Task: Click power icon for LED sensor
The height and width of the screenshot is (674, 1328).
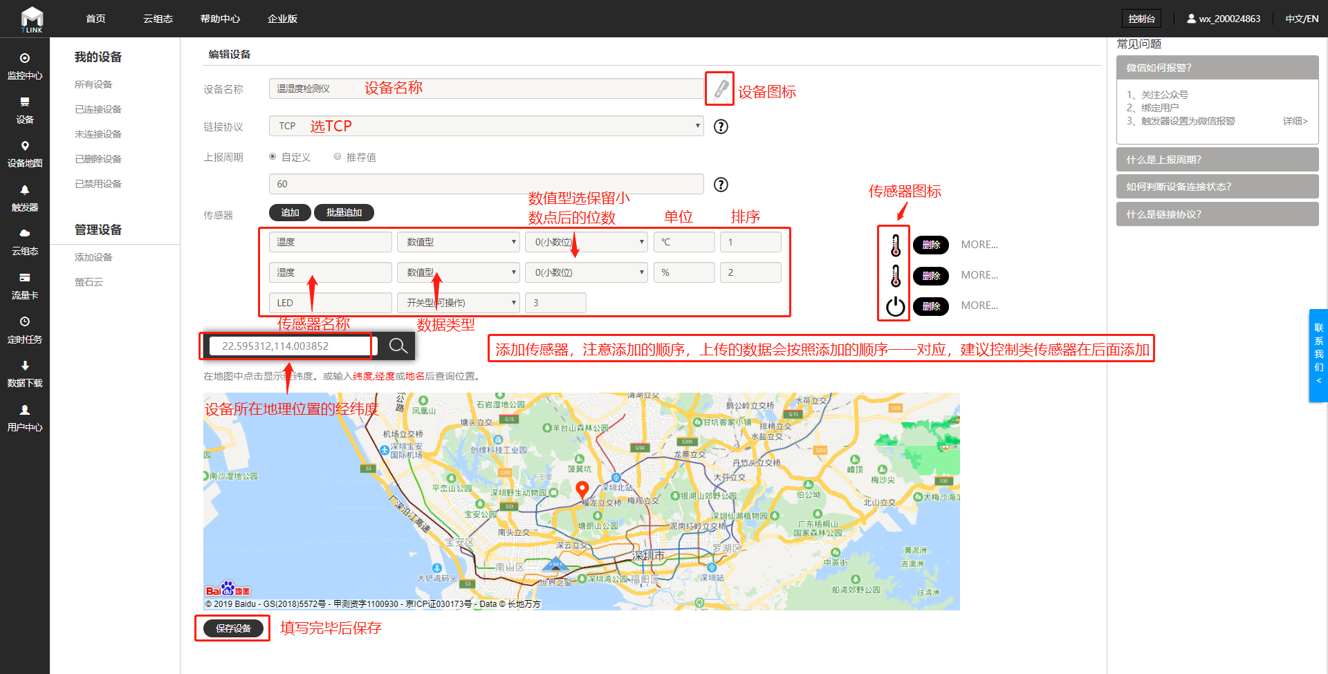Action: pyautogui.click(x=896, y=306)
